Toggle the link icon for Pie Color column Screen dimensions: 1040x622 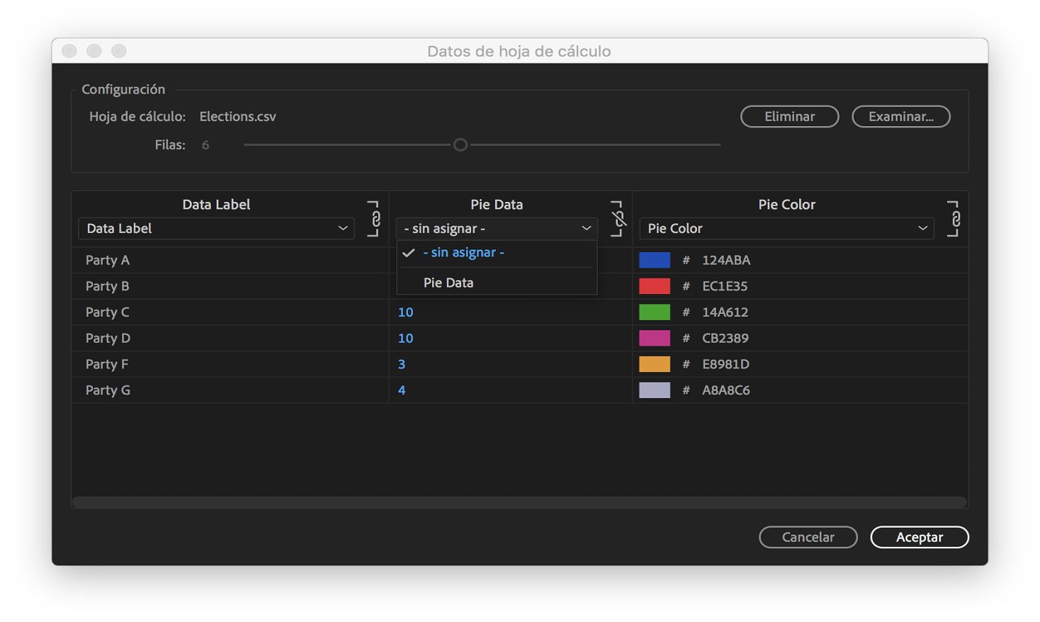coord(954,218)
